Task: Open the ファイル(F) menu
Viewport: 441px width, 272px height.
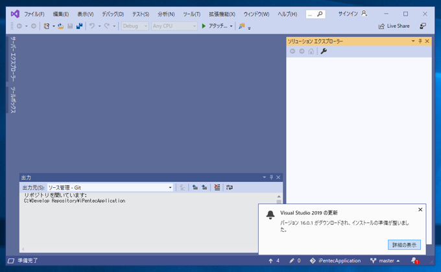Action: [x=34, y=14]
